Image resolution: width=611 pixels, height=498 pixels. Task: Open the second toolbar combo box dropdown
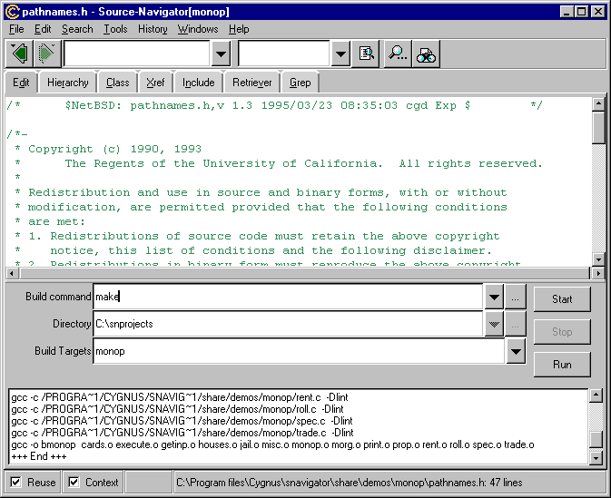(340, 54)
